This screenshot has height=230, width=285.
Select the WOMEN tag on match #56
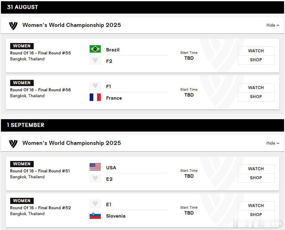click(22, 83)
